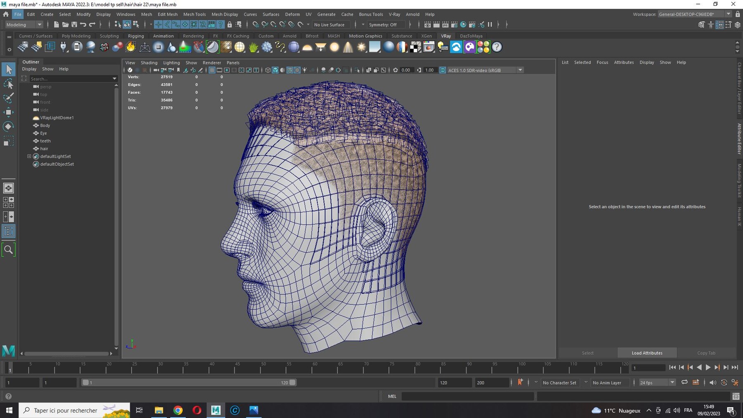Click the Load Attributes button
743x418 pixels.
coord(647,353)
